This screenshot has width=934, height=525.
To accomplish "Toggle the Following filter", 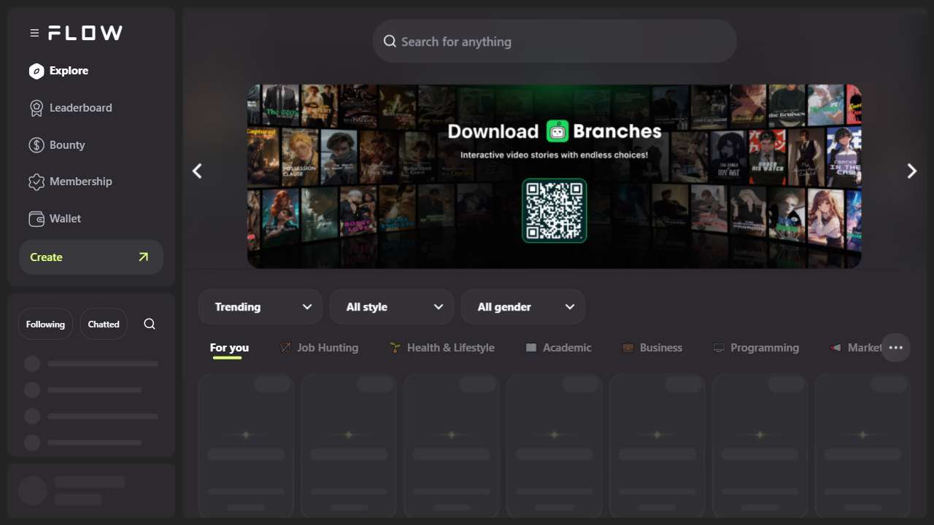I will pyautogui.click(x=45, y=324).
